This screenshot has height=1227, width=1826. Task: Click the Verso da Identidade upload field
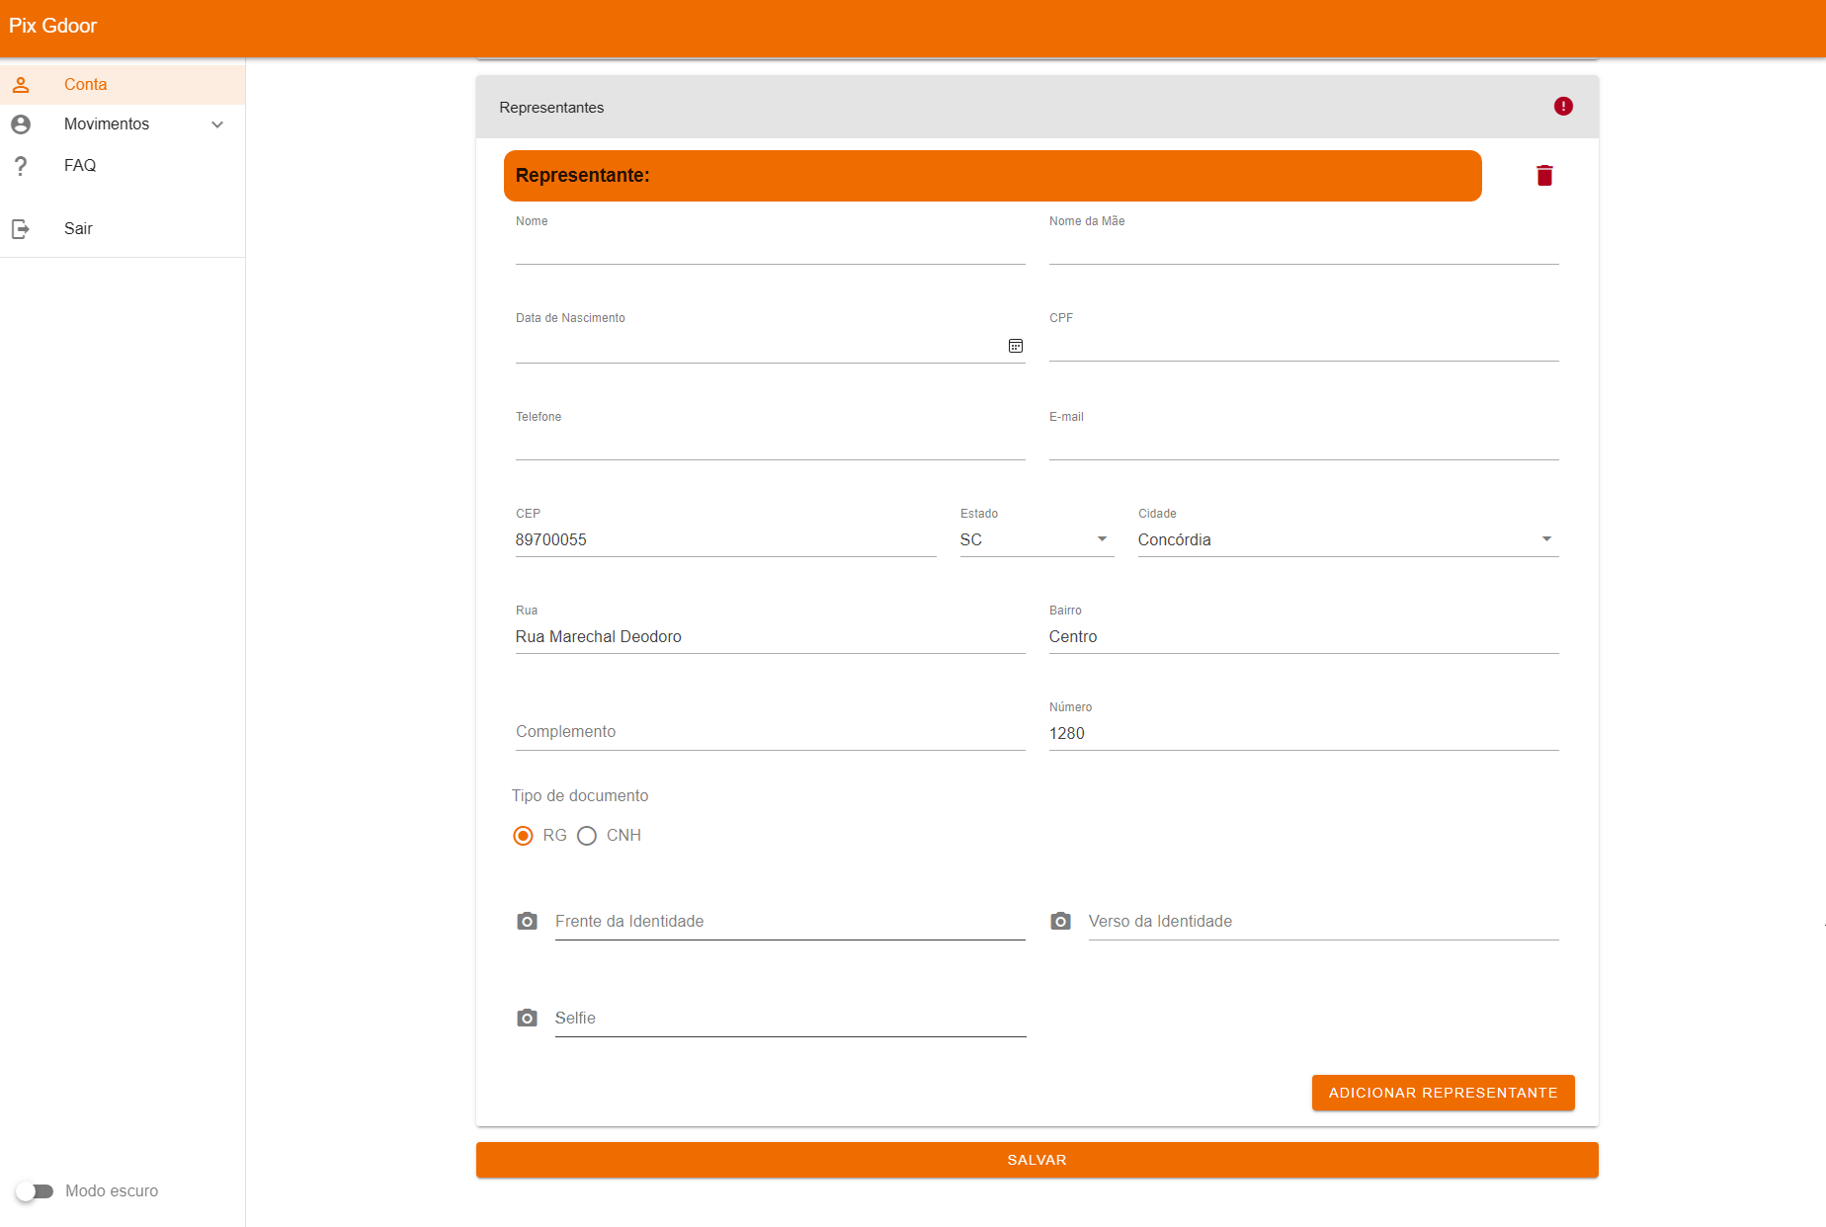pyautogui.click(x=1323, y=921)
